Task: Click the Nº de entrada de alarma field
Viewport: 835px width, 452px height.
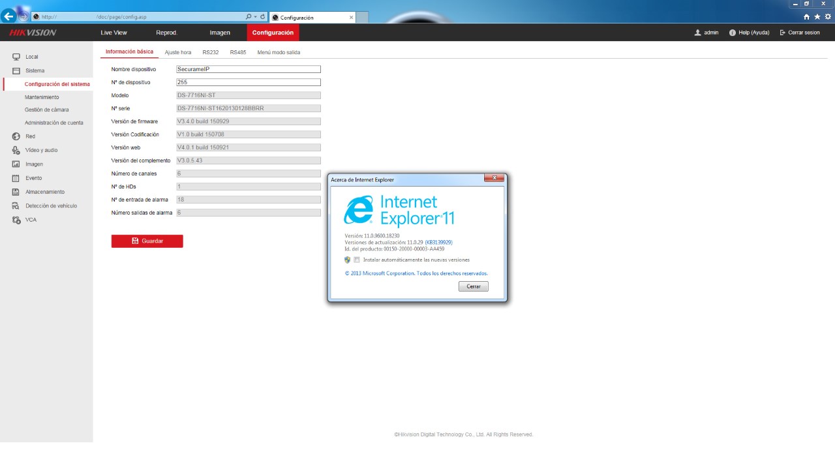Action: tap(249, 200)
